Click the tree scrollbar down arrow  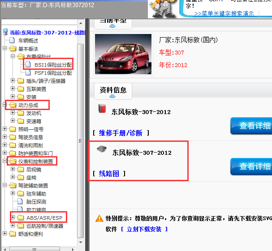pyautogui.click(x=81, y=242)
